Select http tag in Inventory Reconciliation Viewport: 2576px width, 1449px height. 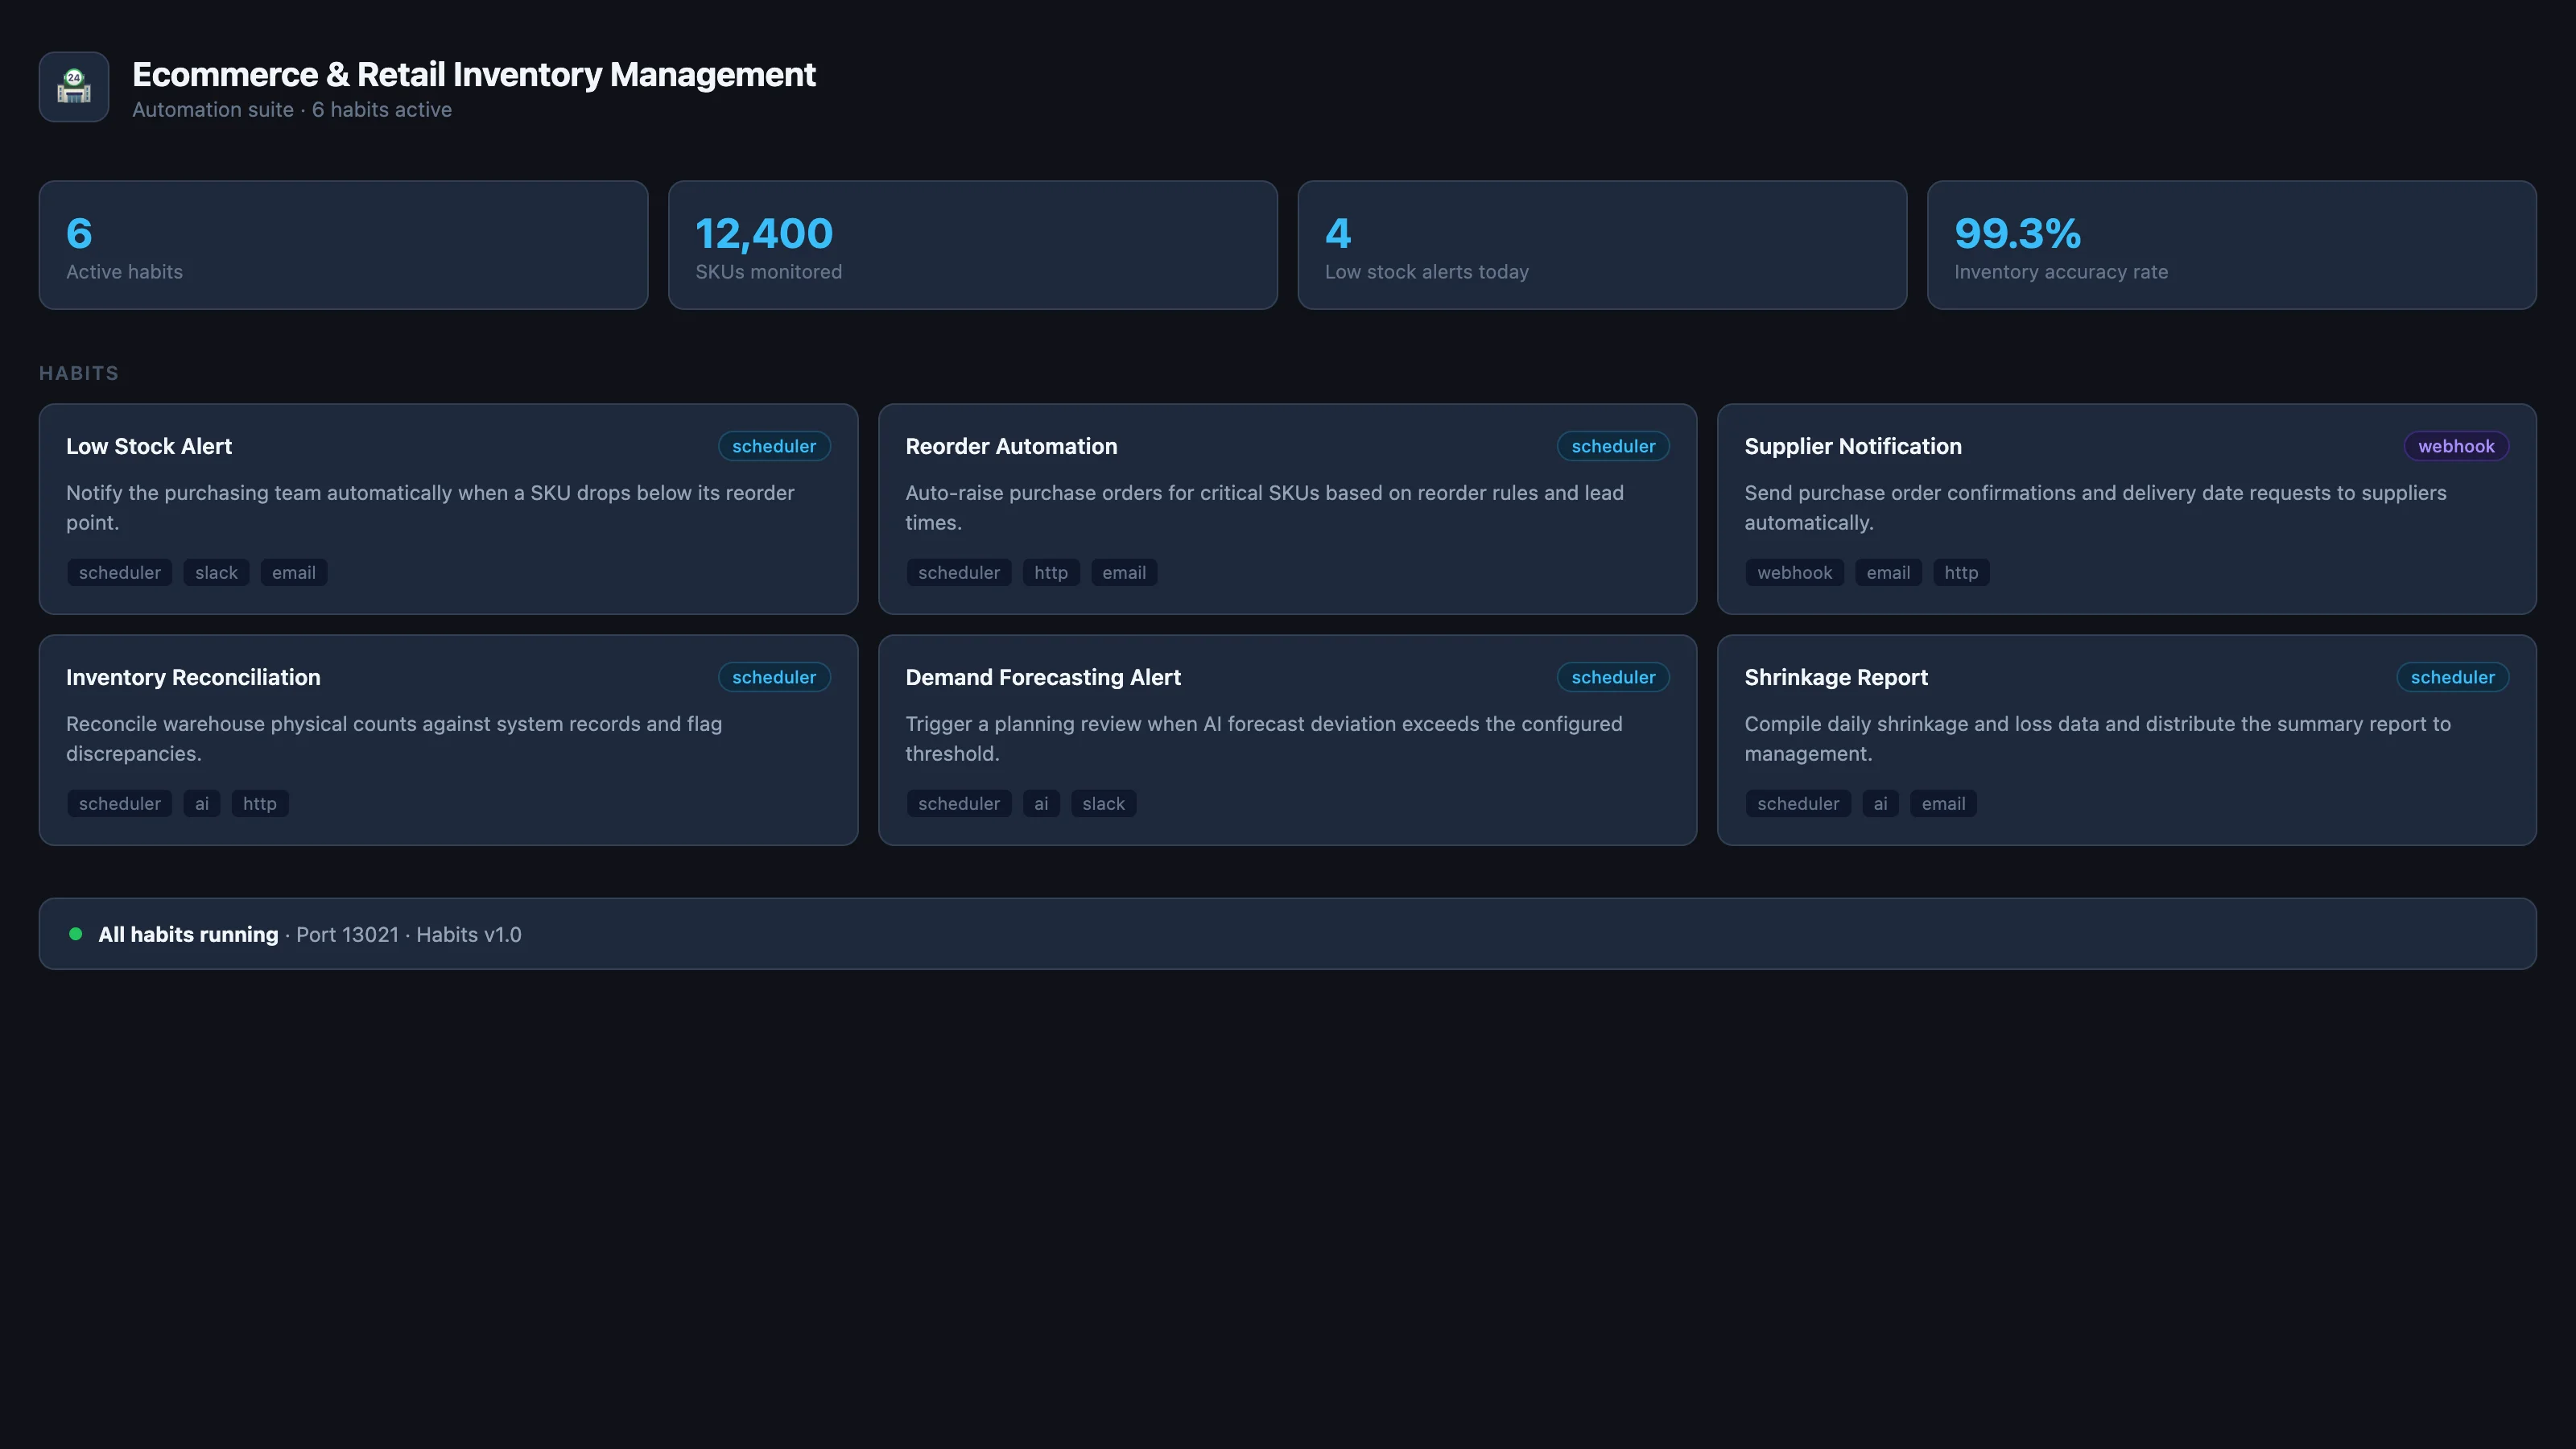(x=260, y=804)
